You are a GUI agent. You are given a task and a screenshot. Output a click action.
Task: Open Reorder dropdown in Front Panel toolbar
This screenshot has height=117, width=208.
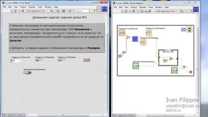71,11
